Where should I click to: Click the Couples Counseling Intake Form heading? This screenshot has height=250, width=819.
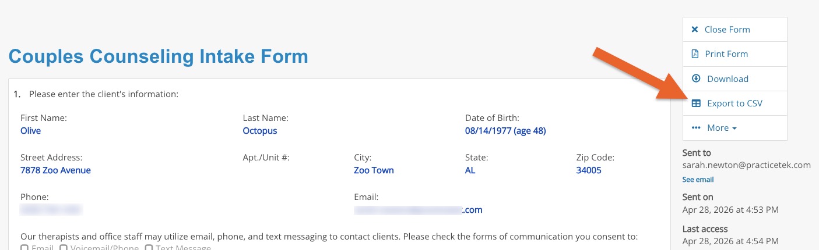tap(158, 56)
